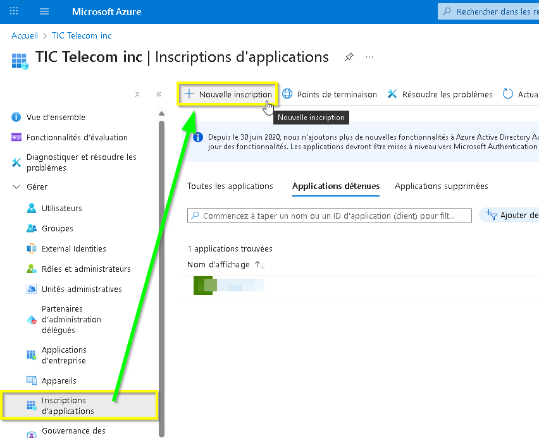Collapse the side navigation with double chevron
The image size is (539, 438).
tap(159, 94)
